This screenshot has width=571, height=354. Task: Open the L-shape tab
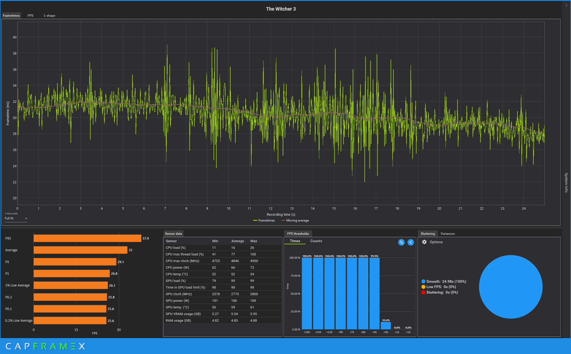(x=49, y=16)
